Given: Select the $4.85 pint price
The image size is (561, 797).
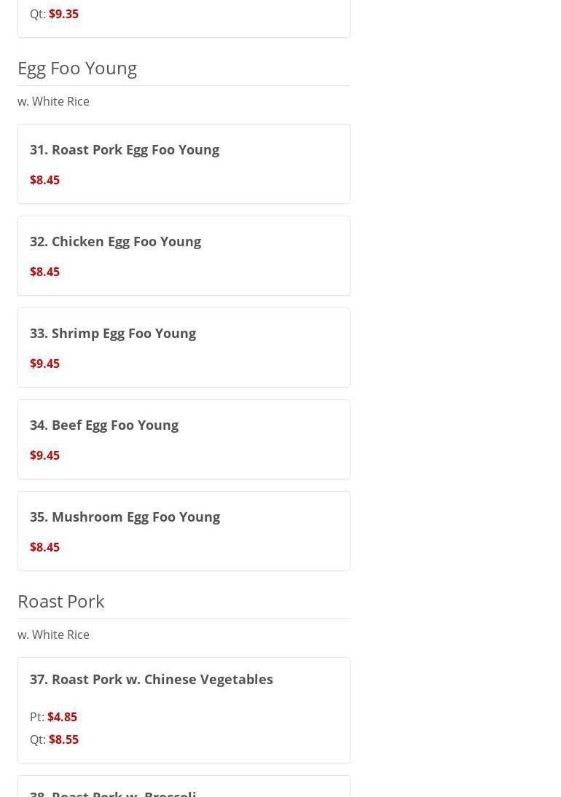Looking at the screenshot, I should pyautogui.click(x=62, y=717).
